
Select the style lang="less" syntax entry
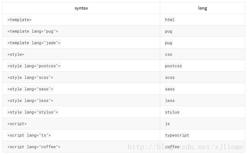30,101
